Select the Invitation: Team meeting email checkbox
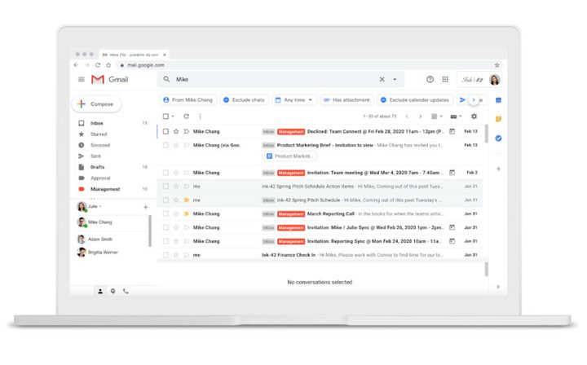 coord(166,173)
